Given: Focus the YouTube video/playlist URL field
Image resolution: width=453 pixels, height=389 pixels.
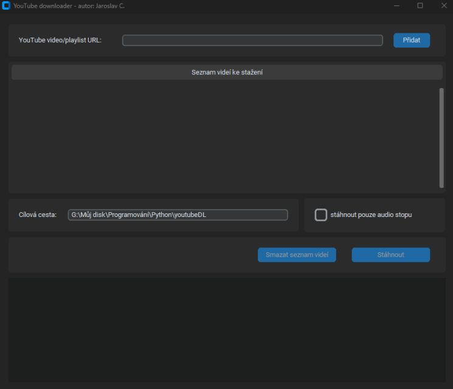Looking at the screenshot, I should 252,40.
